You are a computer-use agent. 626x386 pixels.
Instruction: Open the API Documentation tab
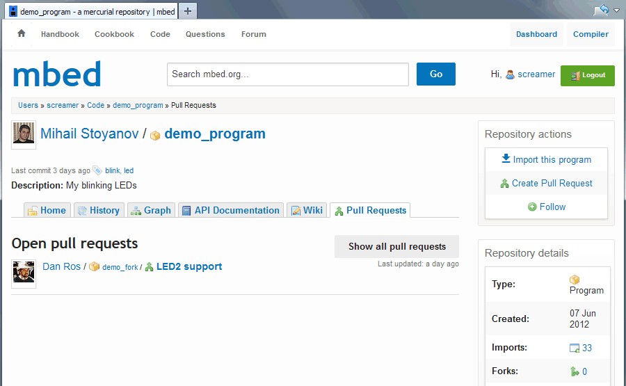tap(231, 210)
